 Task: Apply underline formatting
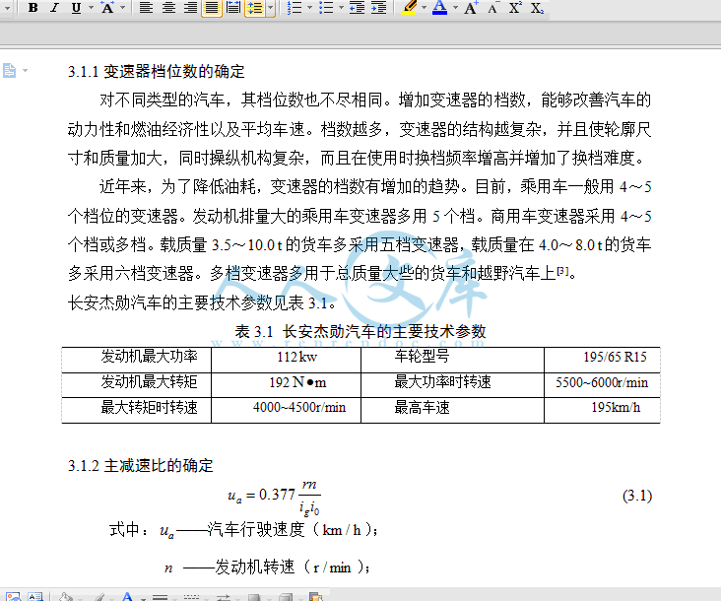76,7
